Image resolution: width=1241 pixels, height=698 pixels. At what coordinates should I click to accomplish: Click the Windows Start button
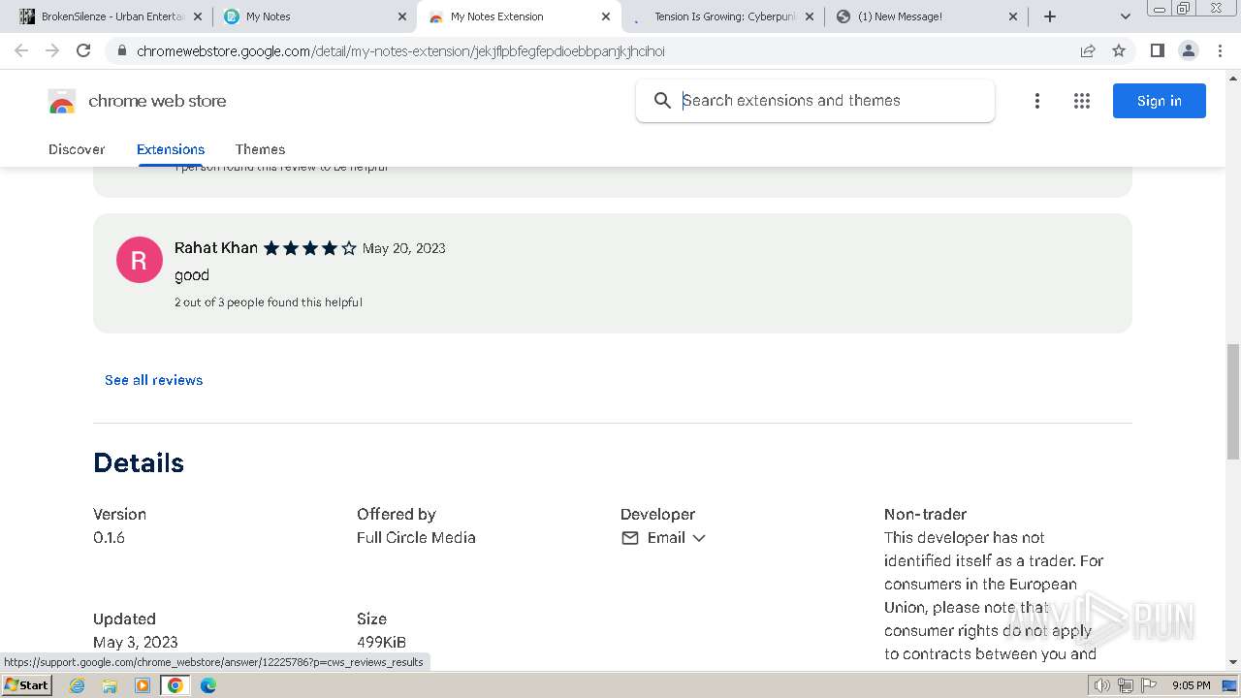coord(27,685)
